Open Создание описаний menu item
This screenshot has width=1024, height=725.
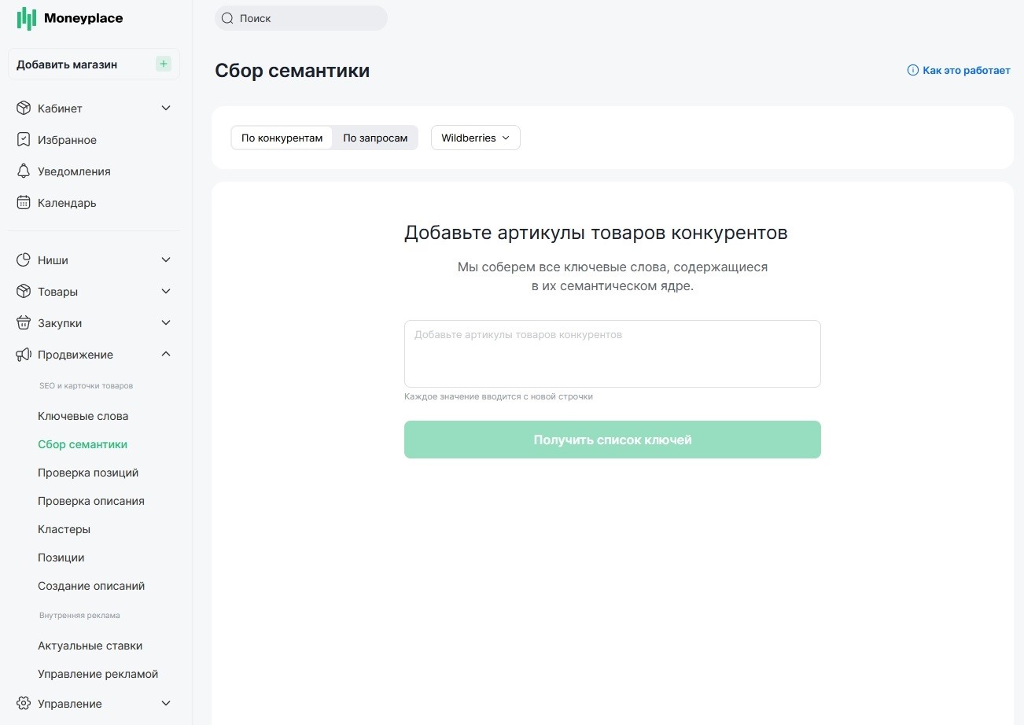coord(91,586)
